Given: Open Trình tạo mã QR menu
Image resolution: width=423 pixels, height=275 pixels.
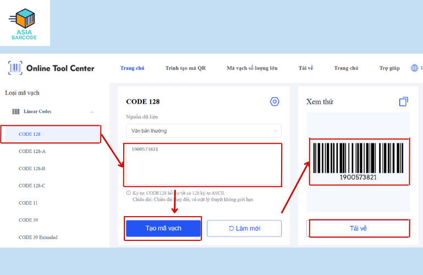Looking at the screenshot, I should 185,68.
